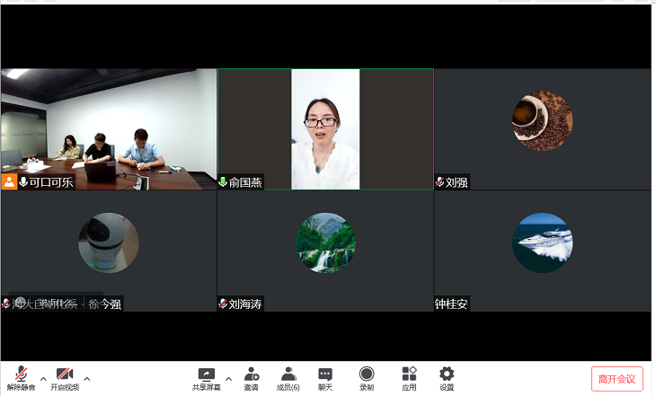The height and width of the screenshot is (396, 656).
Task: Click 刘强's coffee avatar
Action: tap(542, 121)
